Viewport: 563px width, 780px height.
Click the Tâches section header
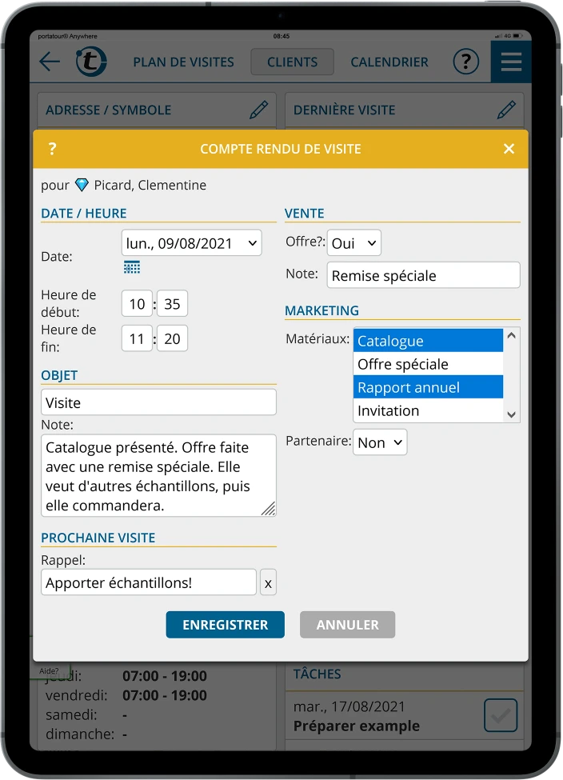pyautogui.click(x=317, y=674)
